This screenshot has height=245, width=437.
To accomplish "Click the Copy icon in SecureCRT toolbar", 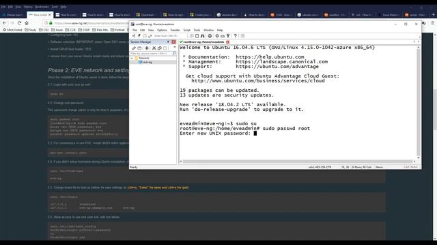I will pyautogui.click(x=191, y=36).
